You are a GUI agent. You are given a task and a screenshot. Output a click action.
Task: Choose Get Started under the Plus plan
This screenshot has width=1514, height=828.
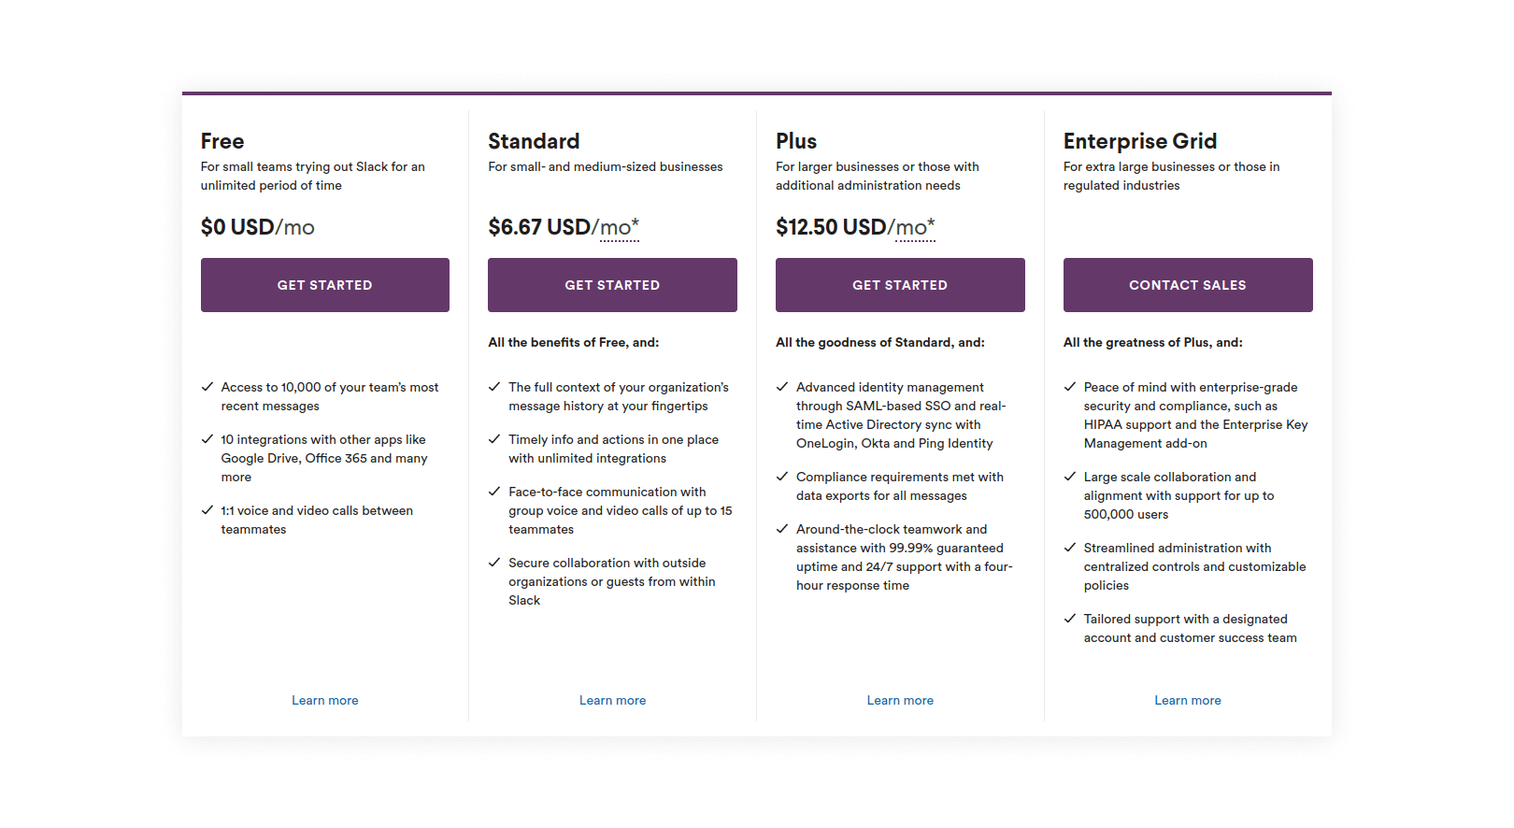click(900, 285)
